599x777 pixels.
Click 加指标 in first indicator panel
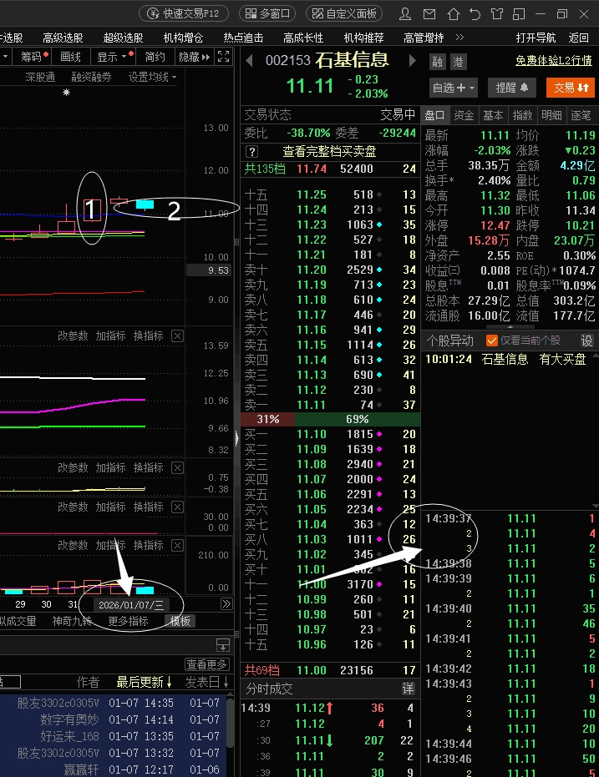click(110, 336)
